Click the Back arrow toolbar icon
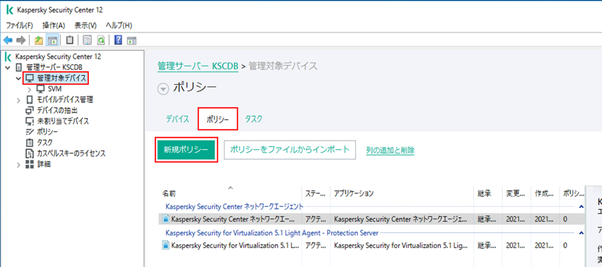Screen dimensions: 602x267 click(8, 40)
